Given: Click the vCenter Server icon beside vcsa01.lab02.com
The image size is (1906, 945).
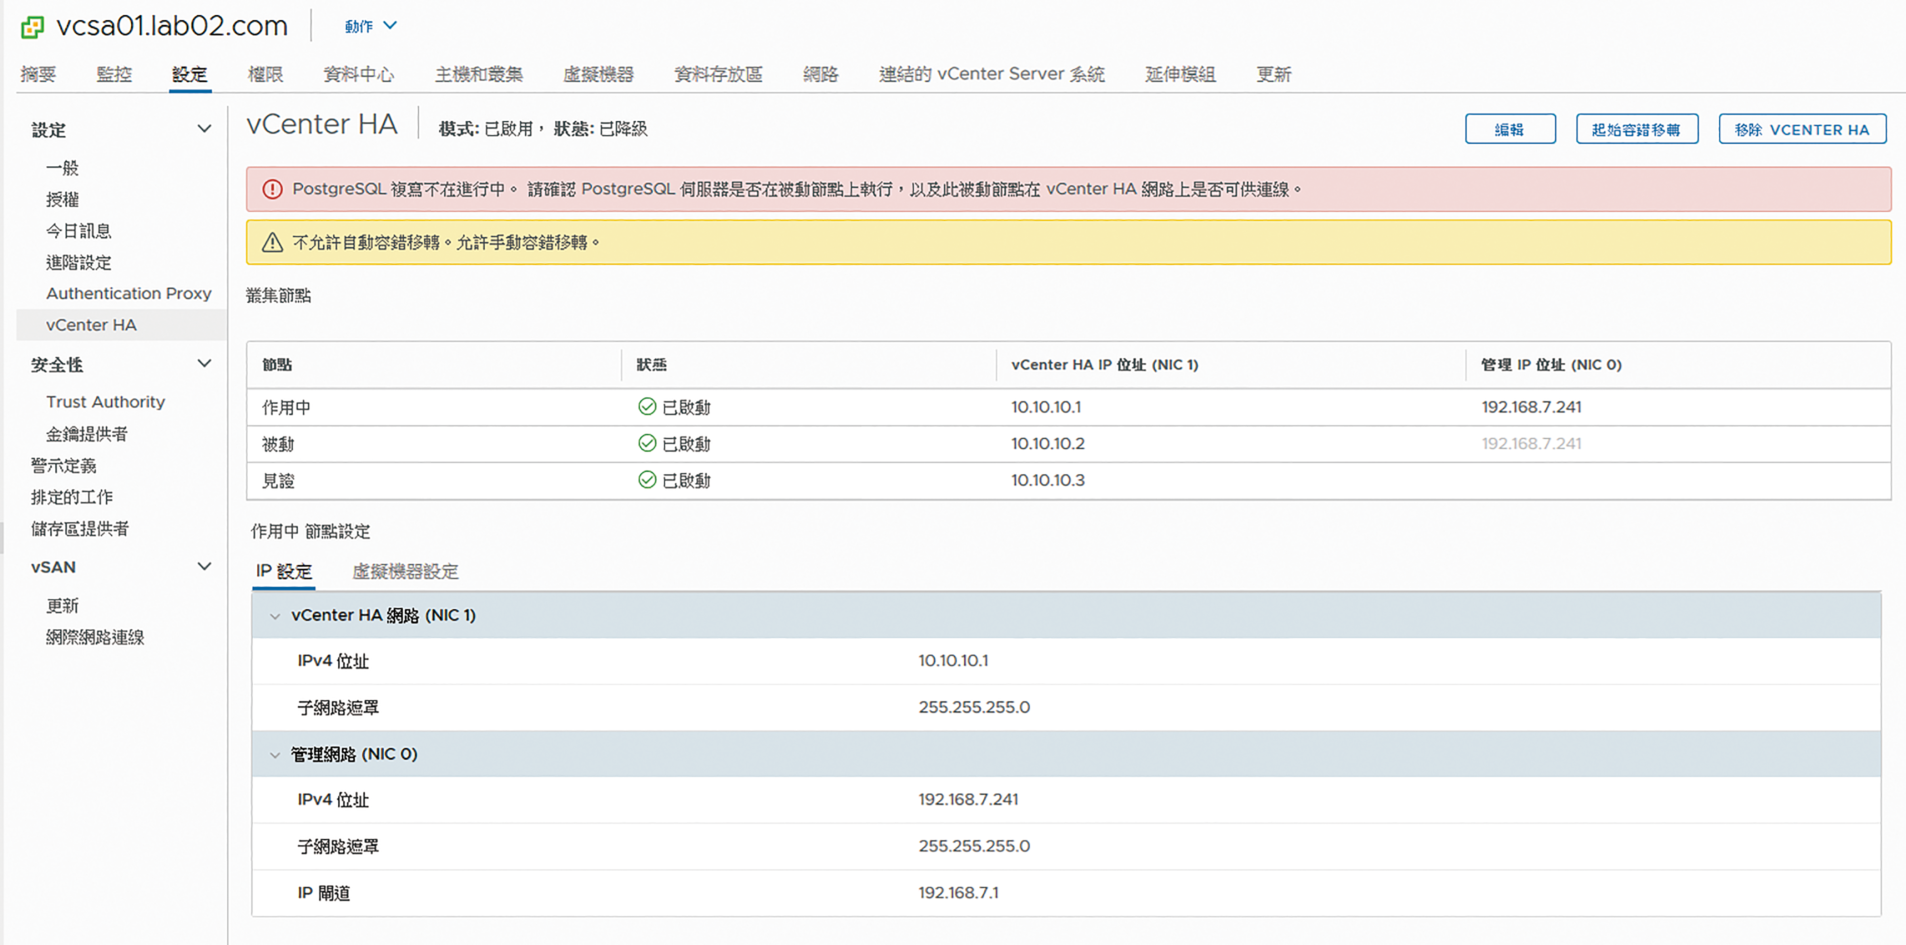Looking at the screenshot, I should point(33,27).
